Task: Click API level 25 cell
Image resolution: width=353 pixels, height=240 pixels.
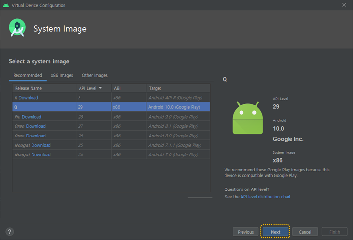Action: (94, 145)
